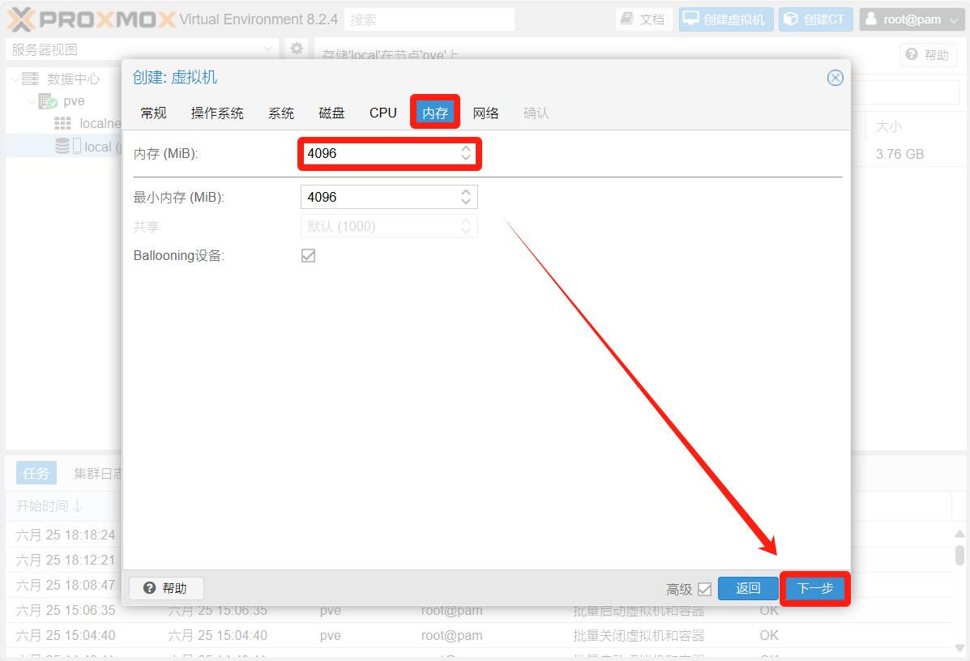Viewport: 970px width, 661px height.
Task: Toggle the Ballooning设备 checkbox
Action: click(x=308, y=256)
